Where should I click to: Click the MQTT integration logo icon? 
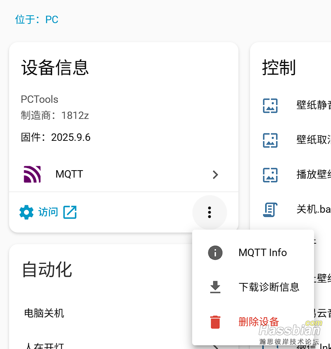[x=32, y=174]
